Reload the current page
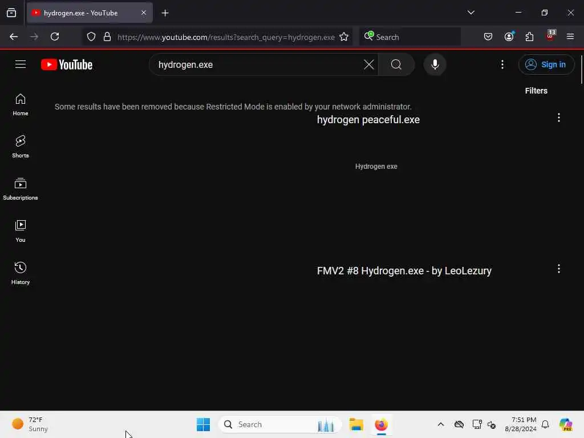Viewport: 584px width, 438px height. tap(55, 36)
